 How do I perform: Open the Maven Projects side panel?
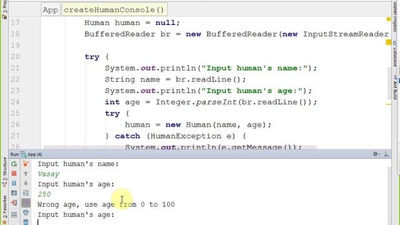395,16
